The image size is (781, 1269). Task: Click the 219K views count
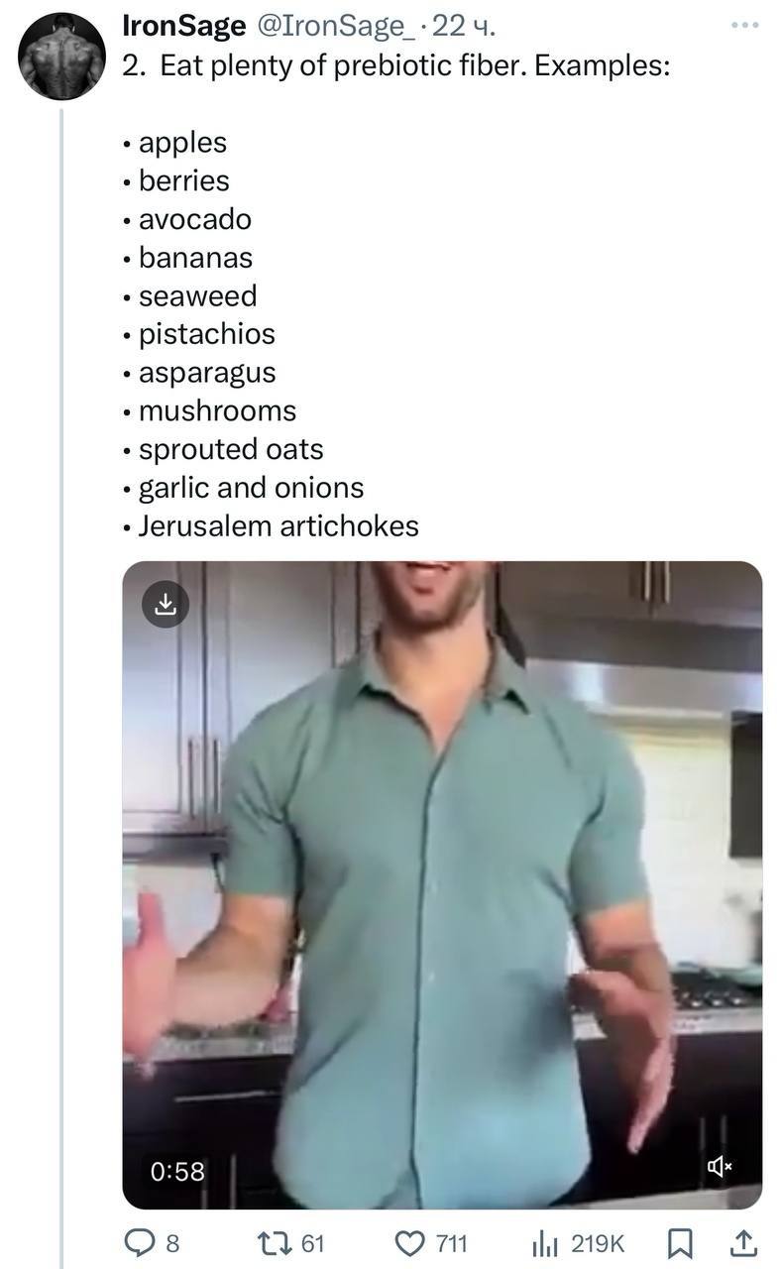tap(598, 1242)
